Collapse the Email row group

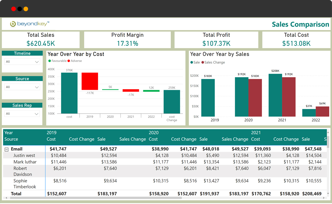(7, 149)
